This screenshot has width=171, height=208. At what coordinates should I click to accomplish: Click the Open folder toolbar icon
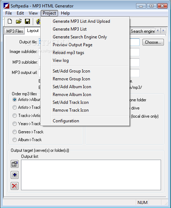(19, 21)
